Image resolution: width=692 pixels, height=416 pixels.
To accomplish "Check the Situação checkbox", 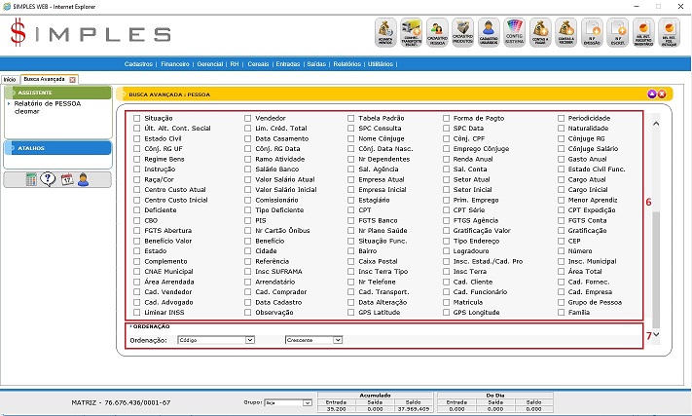I will click(136, 118).
